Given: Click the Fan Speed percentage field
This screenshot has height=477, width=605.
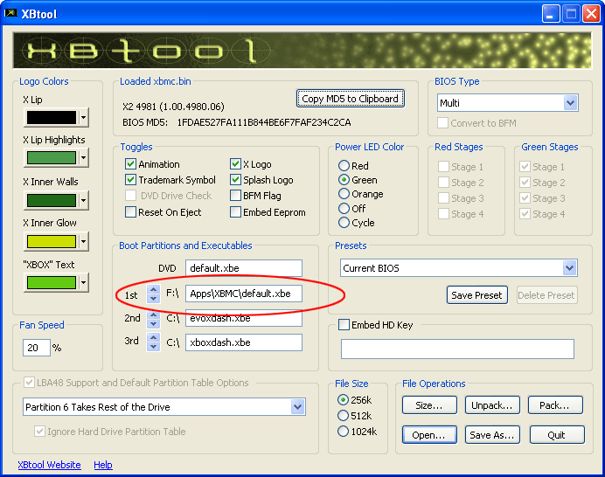Looking at the screenshot, I should click(x=36, y=348).
